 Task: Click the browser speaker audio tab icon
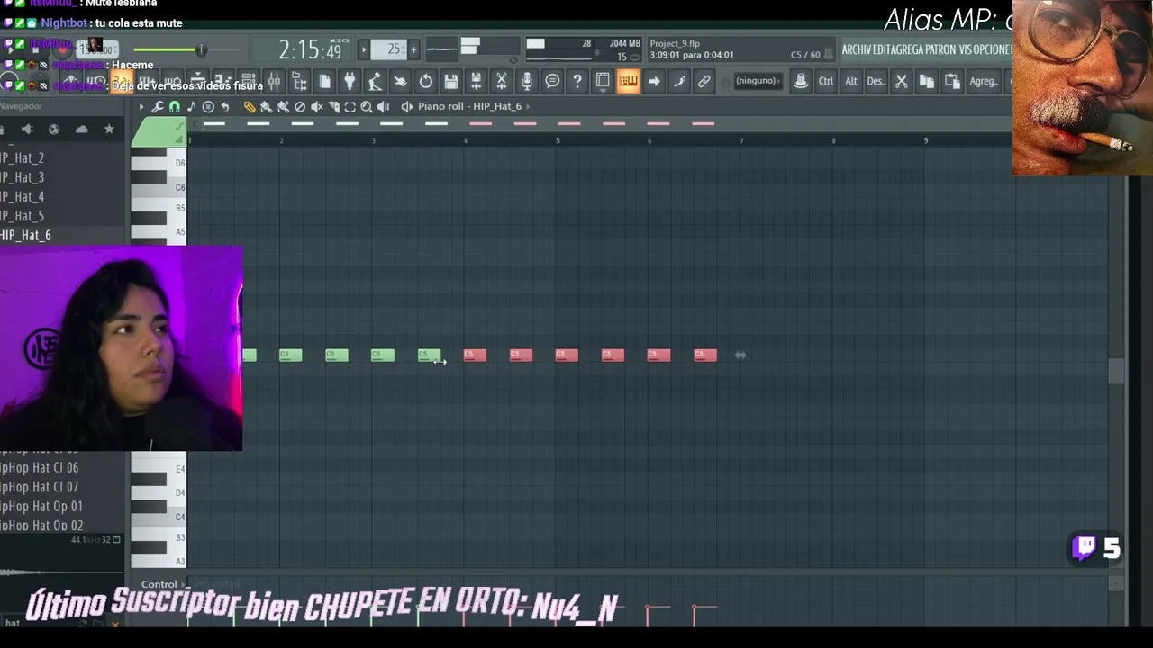click(x=27, y=130)
